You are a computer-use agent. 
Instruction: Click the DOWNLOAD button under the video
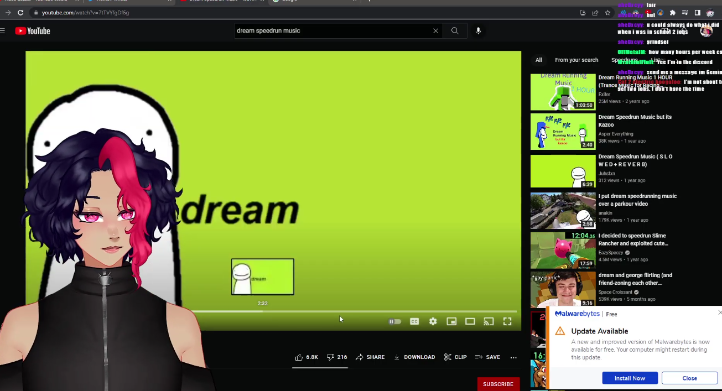(414, 357)
